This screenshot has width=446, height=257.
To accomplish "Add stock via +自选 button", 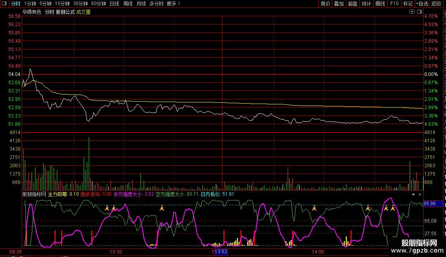I will [x=422, y=4].
